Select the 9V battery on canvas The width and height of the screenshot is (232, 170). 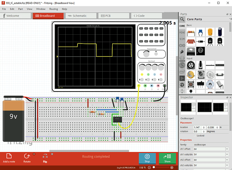(14, 119)
